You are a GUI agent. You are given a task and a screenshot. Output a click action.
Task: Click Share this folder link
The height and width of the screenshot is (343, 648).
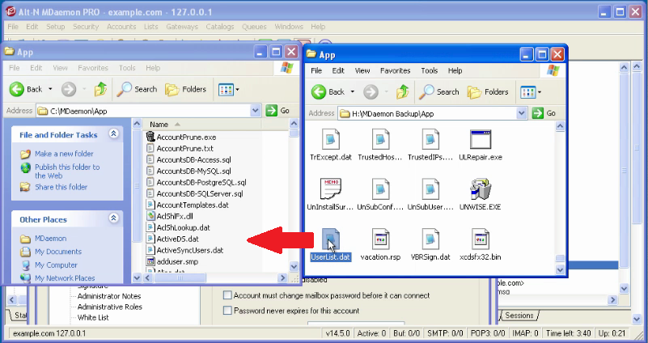click(61, 187)
